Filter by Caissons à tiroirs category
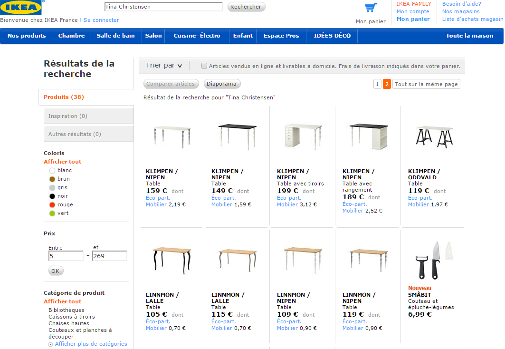 click(72, 317)
